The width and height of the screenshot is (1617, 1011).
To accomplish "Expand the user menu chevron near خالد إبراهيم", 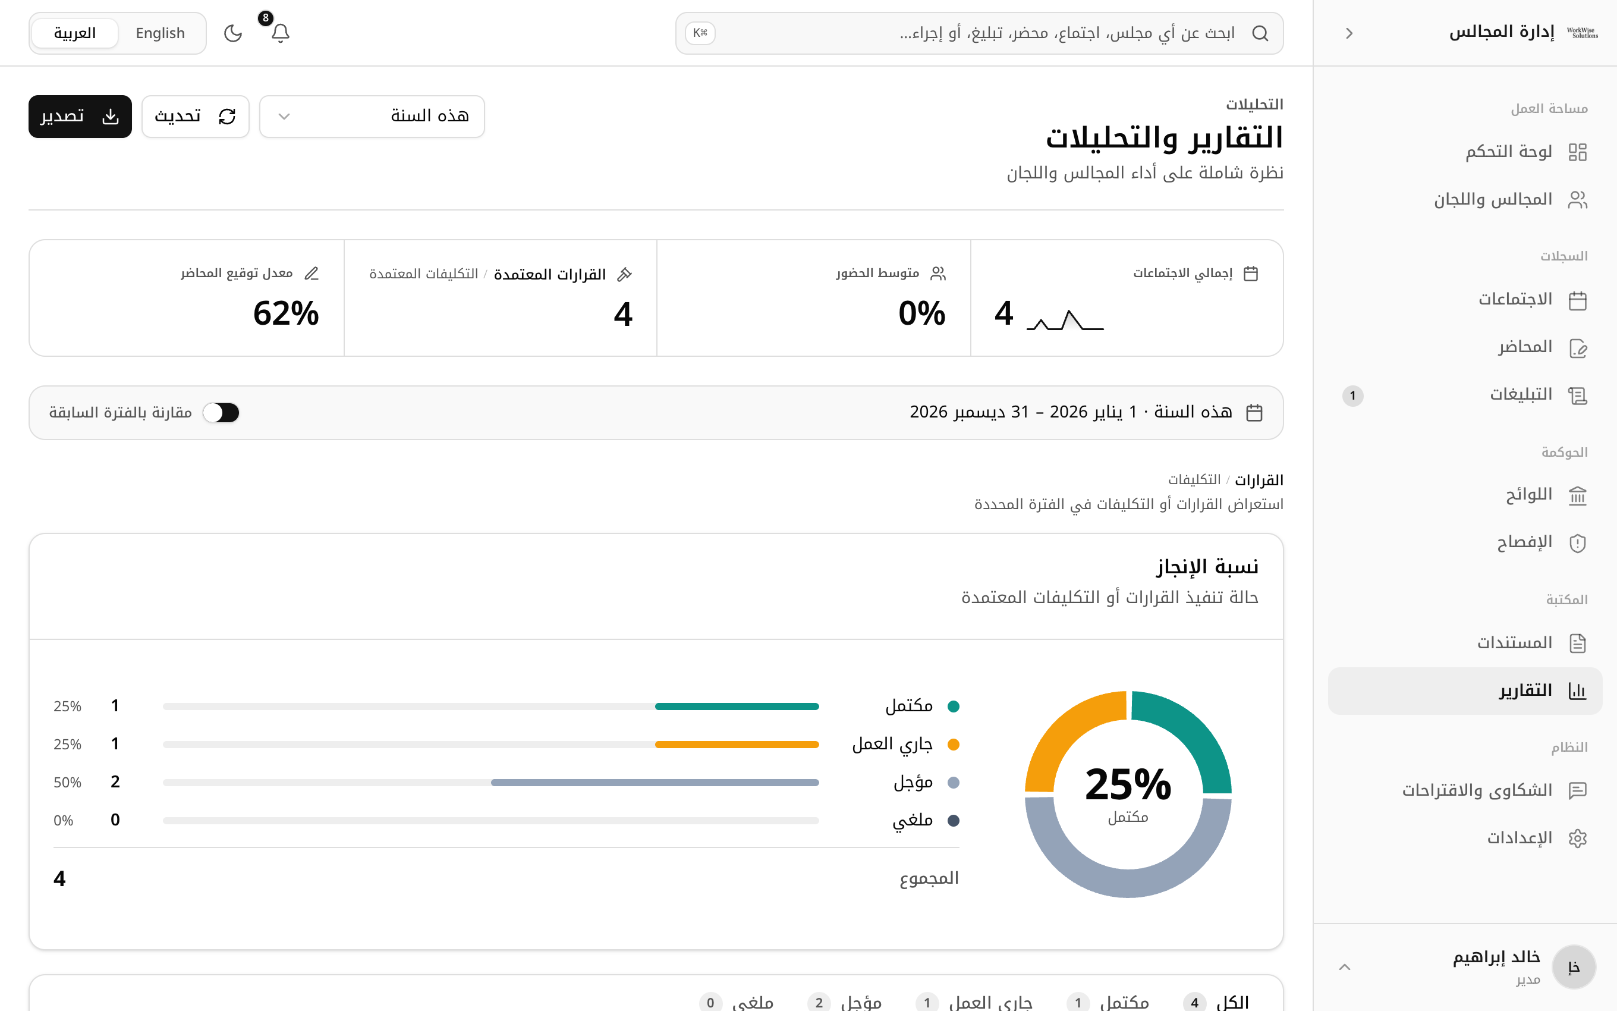I will click(1345, 967).
